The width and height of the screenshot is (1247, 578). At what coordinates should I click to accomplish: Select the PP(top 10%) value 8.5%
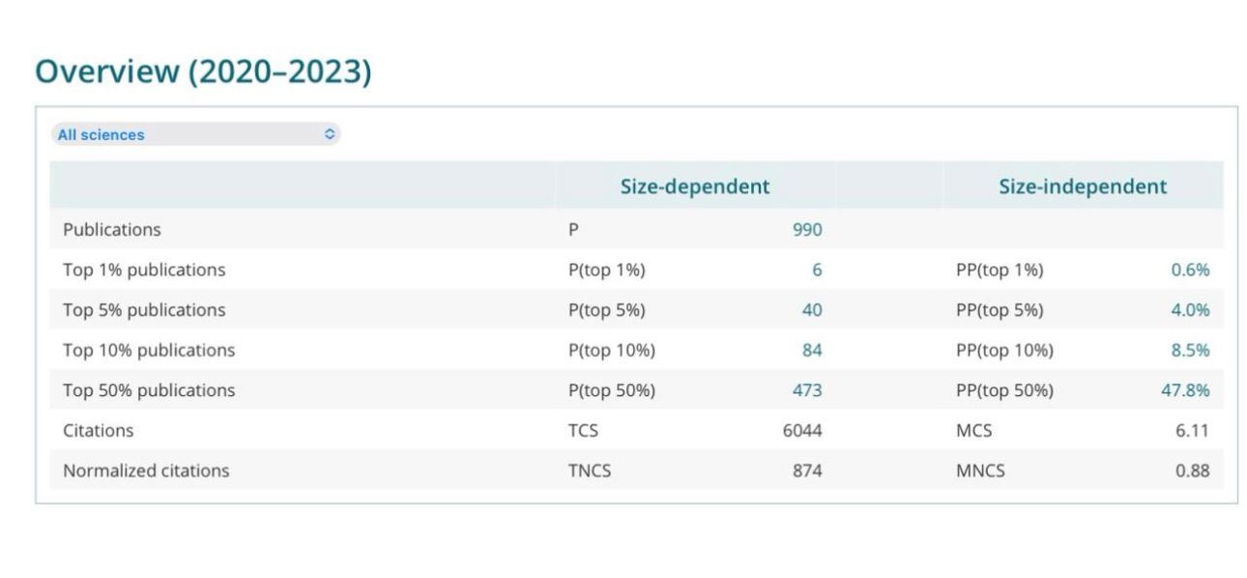[x=1190, y=350]
